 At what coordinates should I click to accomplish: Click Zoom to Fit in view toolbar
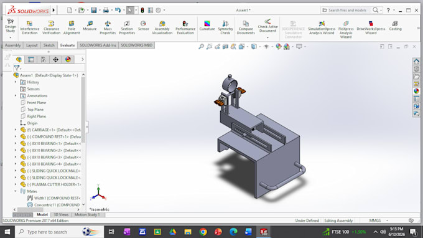click(x=202, y=47)
